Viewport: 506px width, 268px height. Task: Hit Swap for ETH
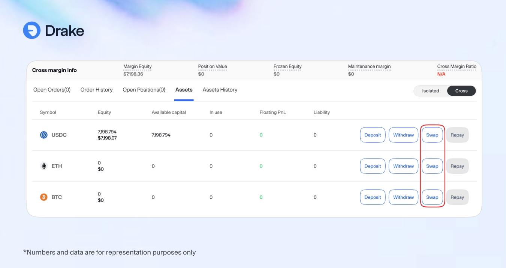(432, 166)
